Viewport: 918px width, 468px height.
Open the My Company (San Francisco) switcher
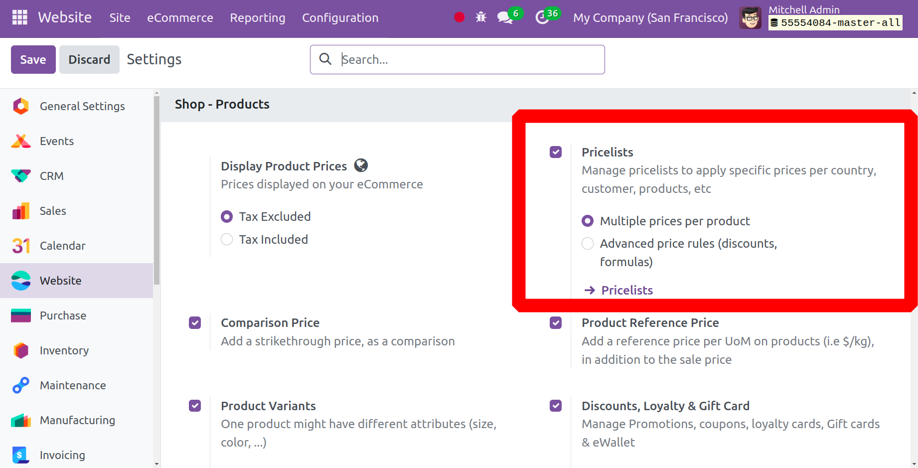(x=650, y=18)
